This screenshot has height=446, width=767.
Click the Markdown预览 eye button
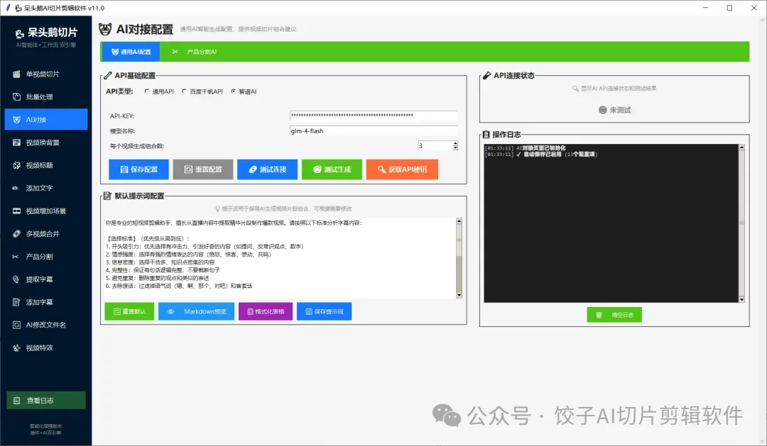tap(196, 312)
